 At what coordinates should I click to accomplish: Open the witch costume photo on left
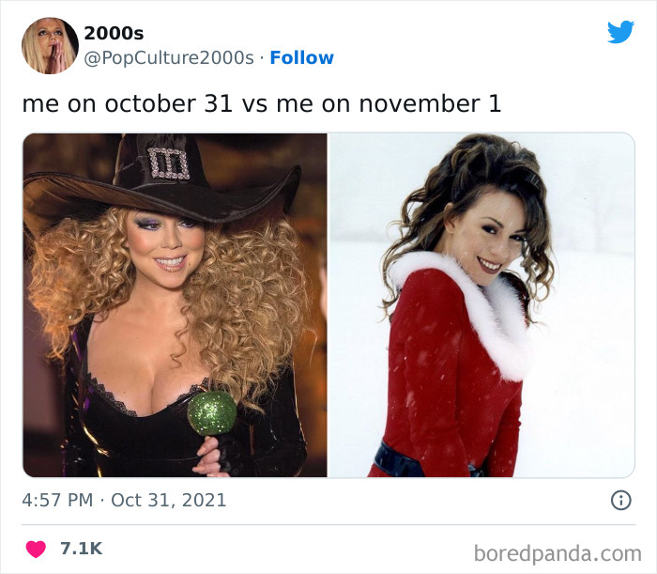tap(175, 305)
